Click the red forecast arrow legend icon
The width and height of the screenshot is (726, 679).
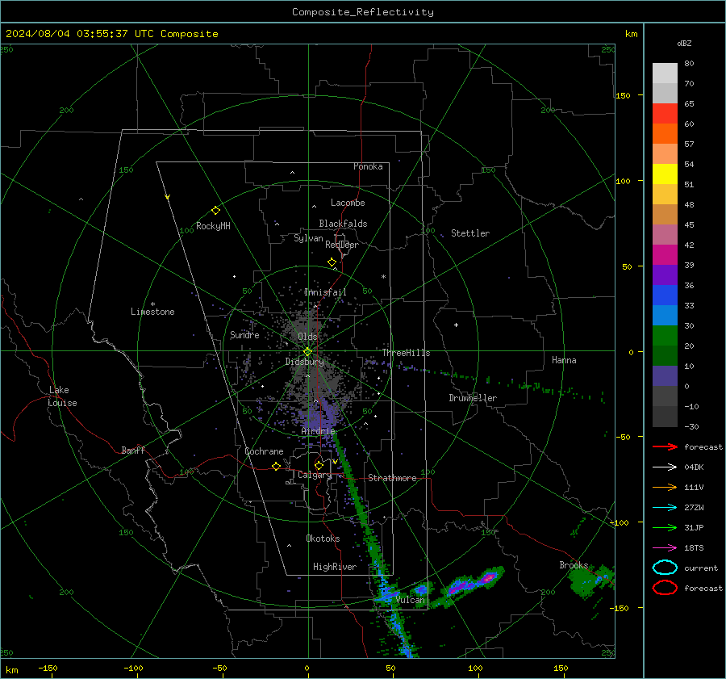[x=665, y=446]
